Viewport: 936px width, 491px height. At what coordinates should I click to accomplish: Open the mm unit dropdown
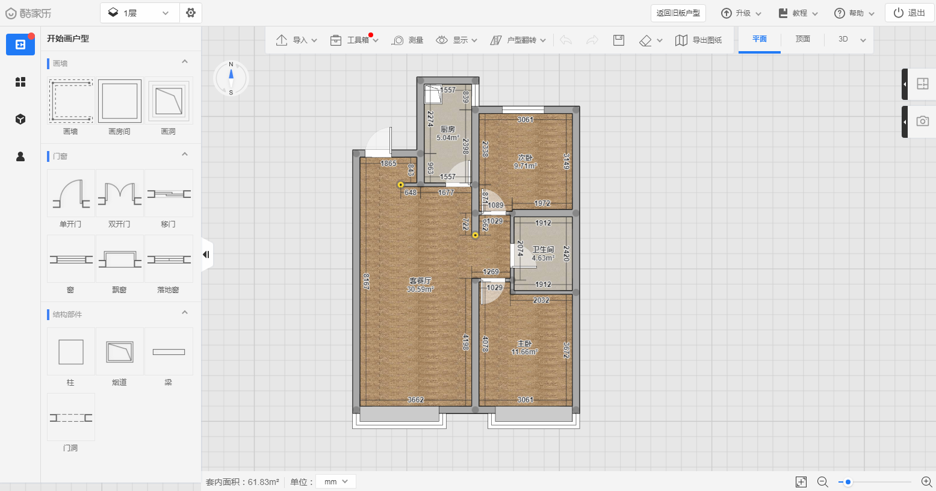(x=336, y=481)
